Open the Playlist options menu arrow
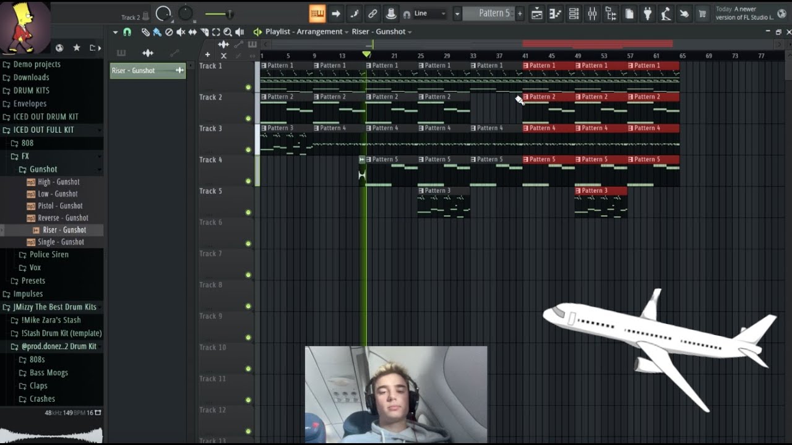792x445 pixels. pos(115,32)
